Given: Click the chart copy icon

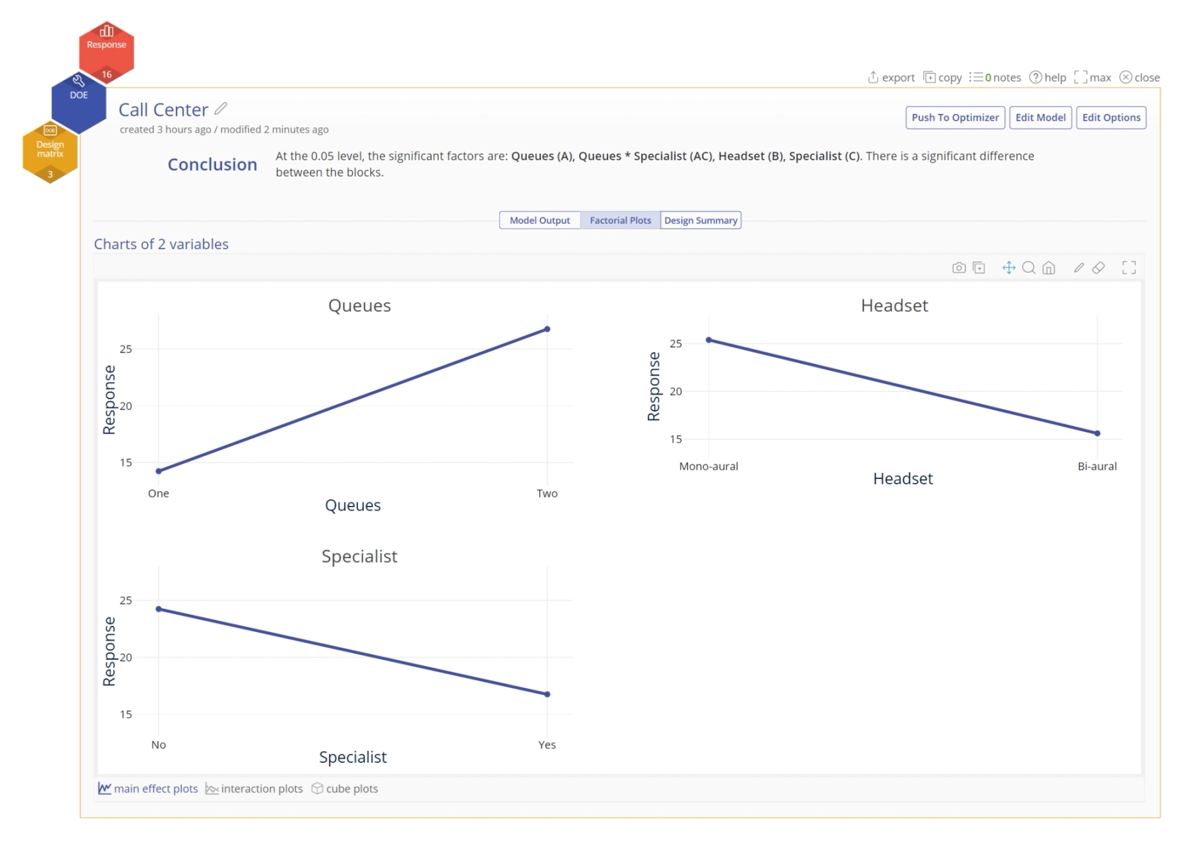Looking at the screenshot, I should point(979,267).
